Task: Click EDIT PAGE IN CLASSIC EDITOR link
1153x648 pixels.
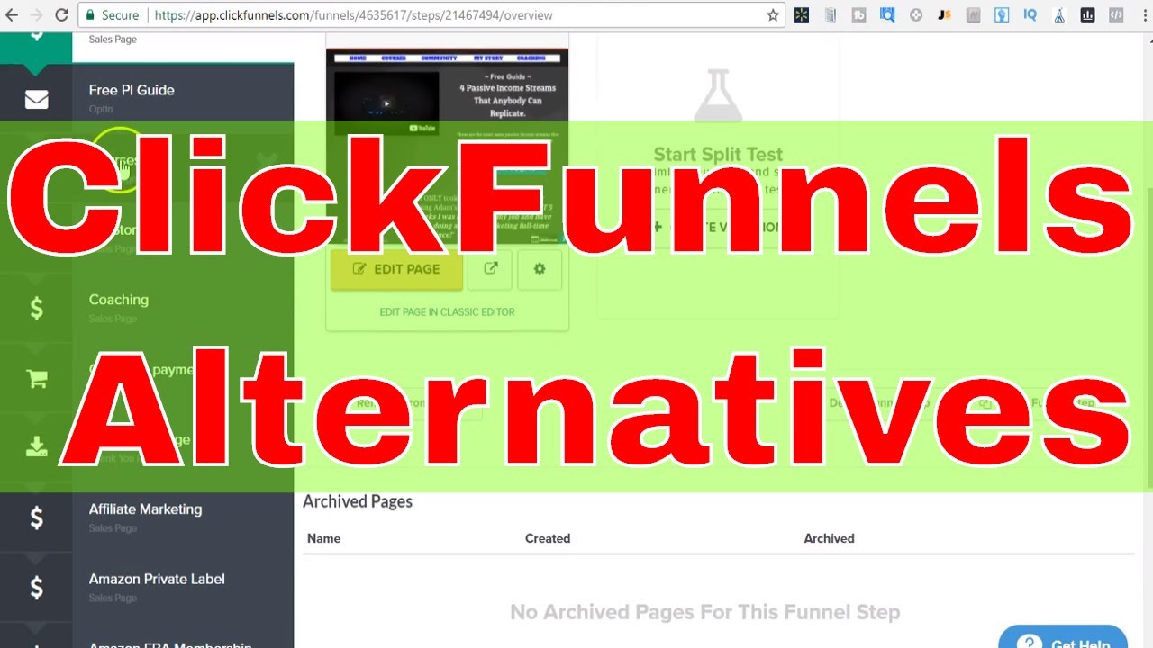Action: tap(447, 312)
